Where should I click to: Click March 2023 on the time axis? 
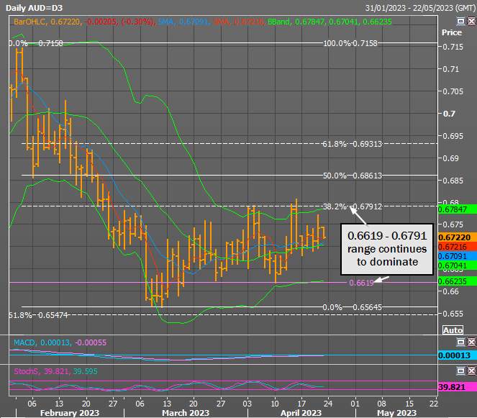pyautogui.click(x=186, y=413)
